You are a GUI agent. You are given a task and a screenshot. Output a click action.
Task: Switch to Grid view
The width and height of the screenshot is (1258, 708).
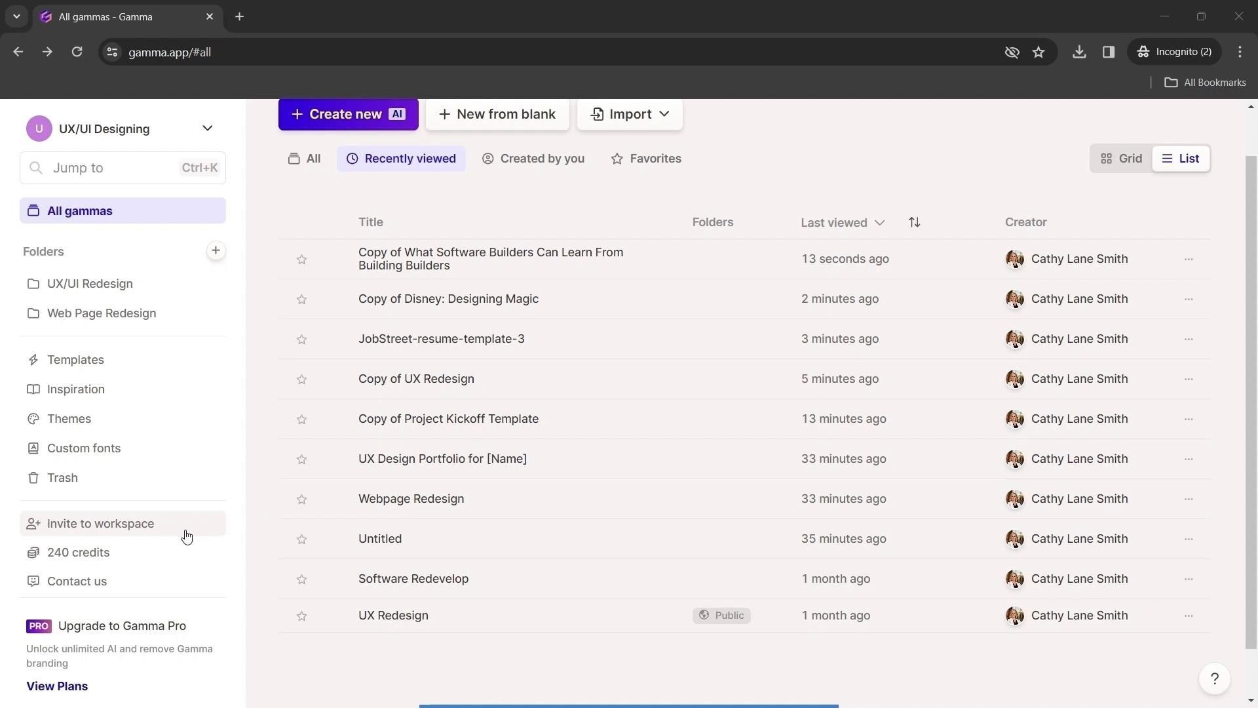pyautogui.click(x=1121, y=159)
